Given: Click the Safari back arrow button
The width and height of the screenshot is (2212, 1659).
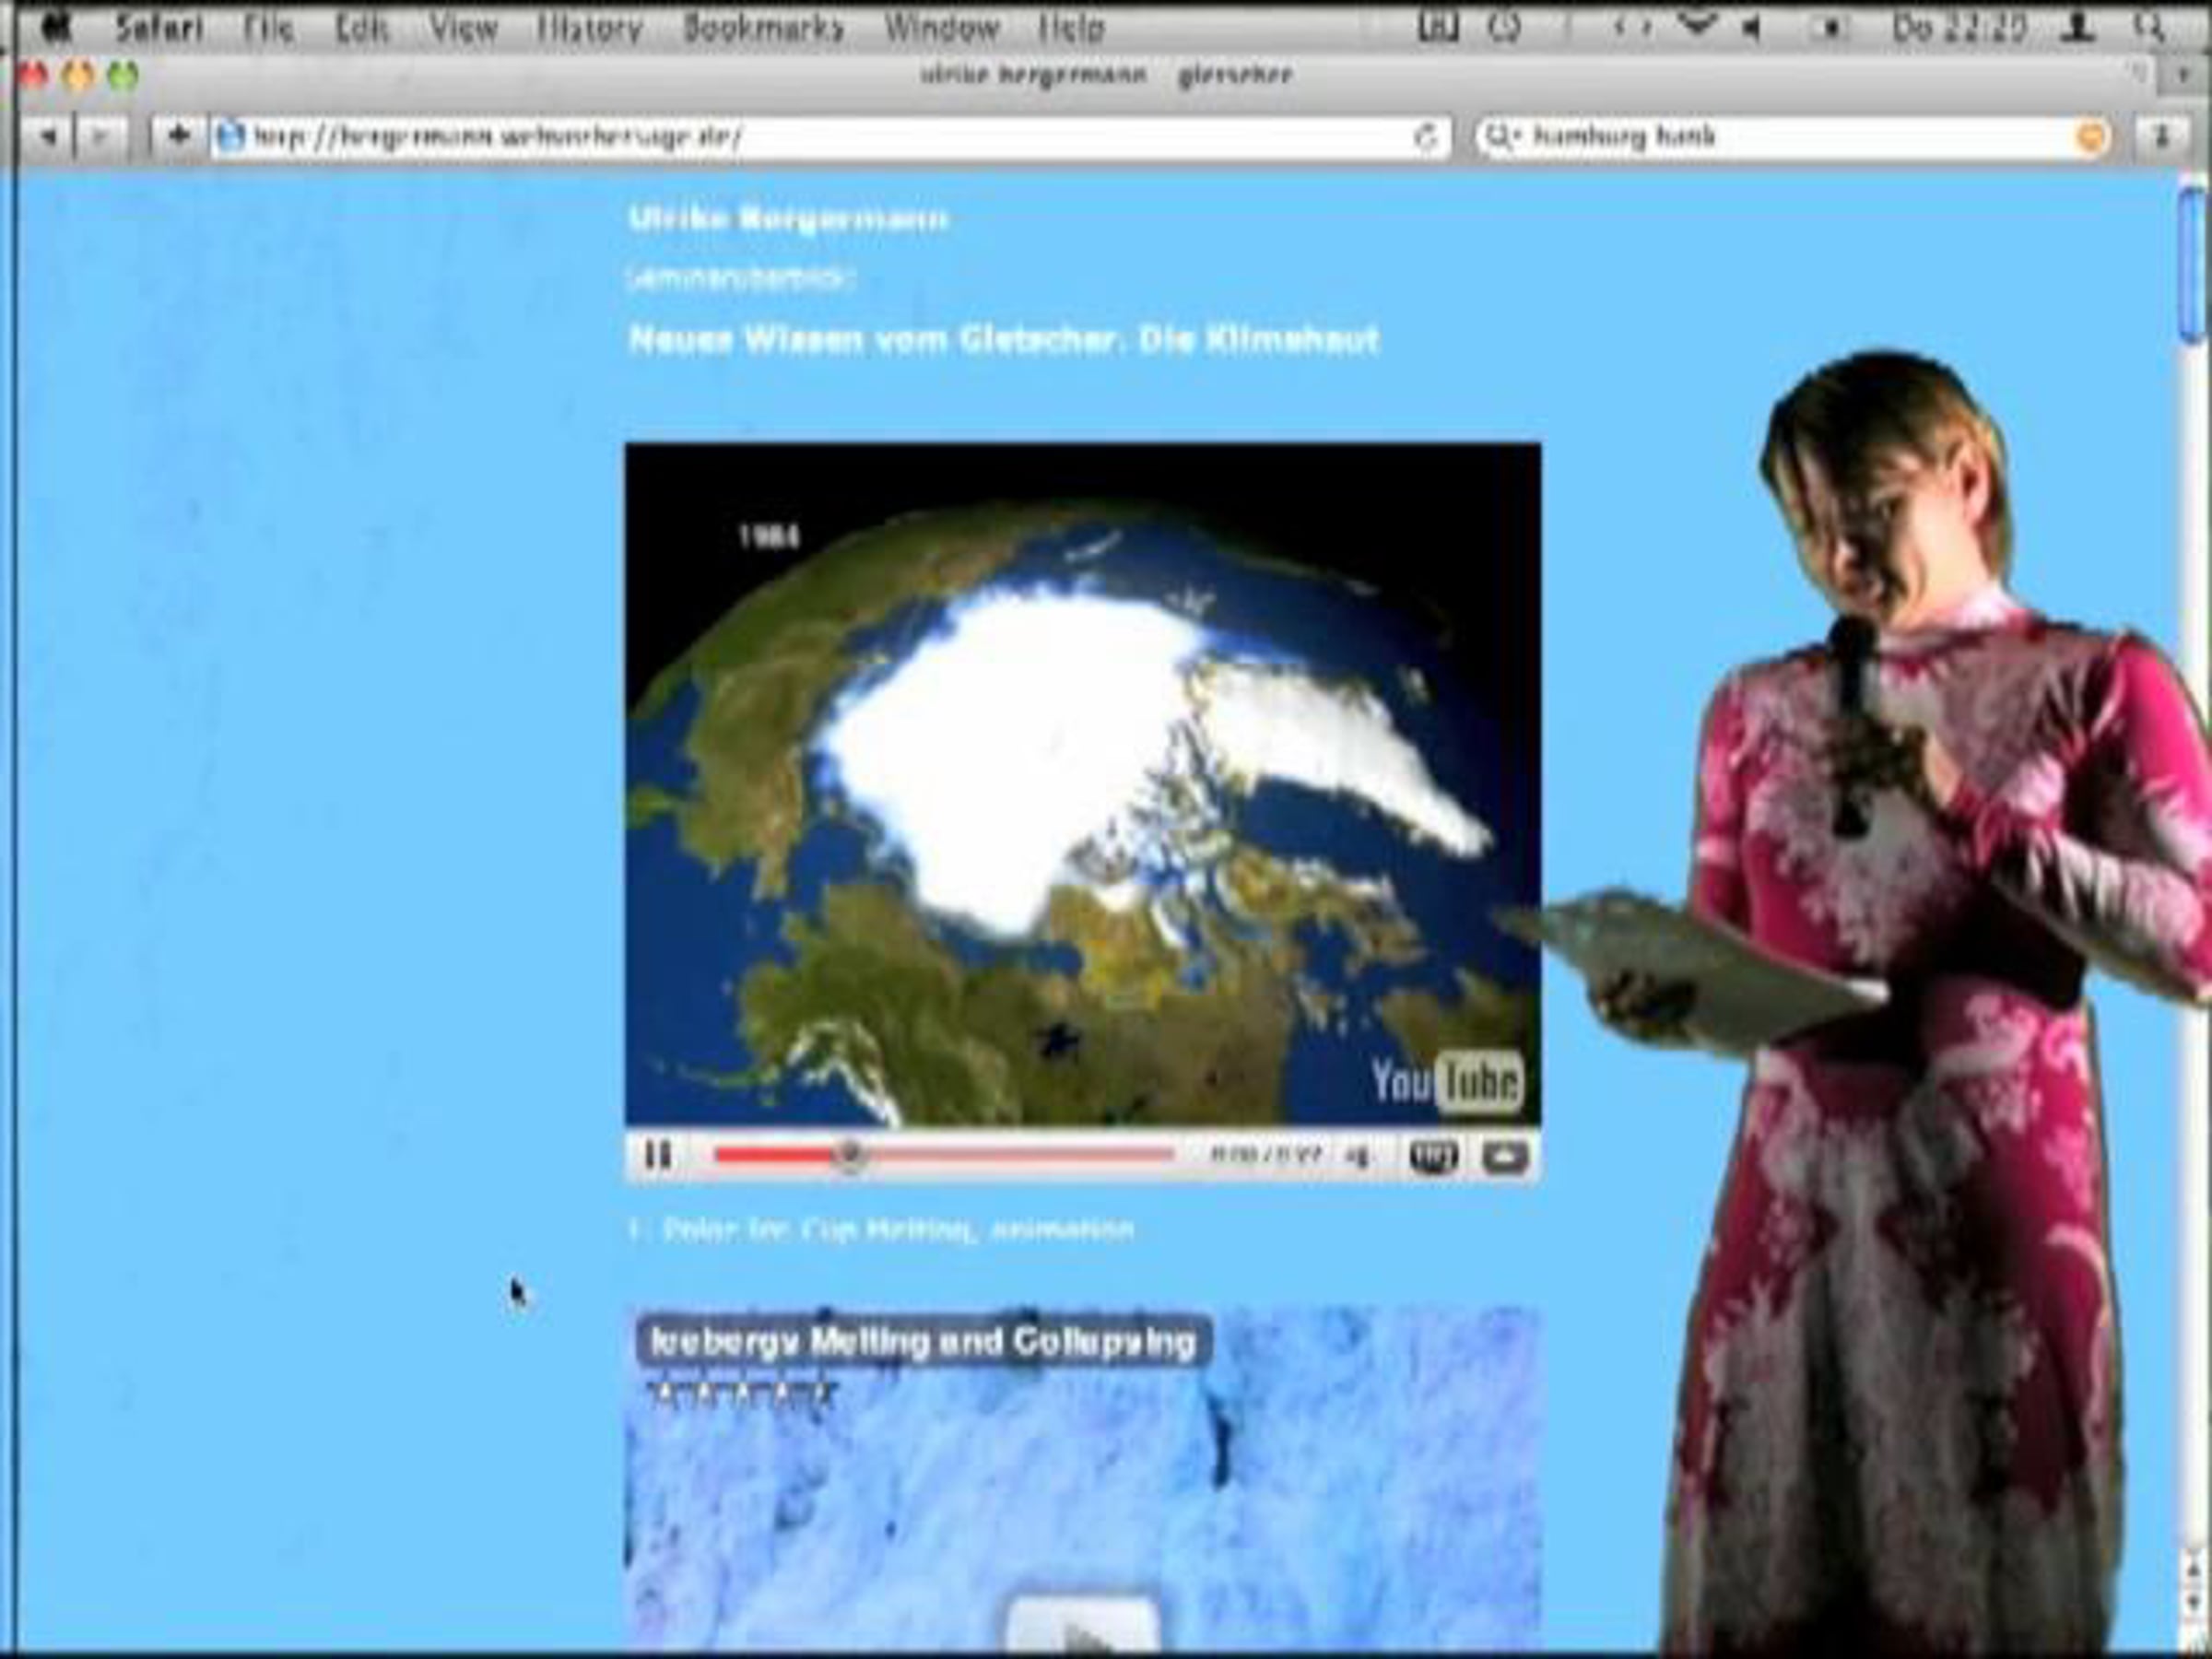Looking at the screenshot, I should 47,136.
